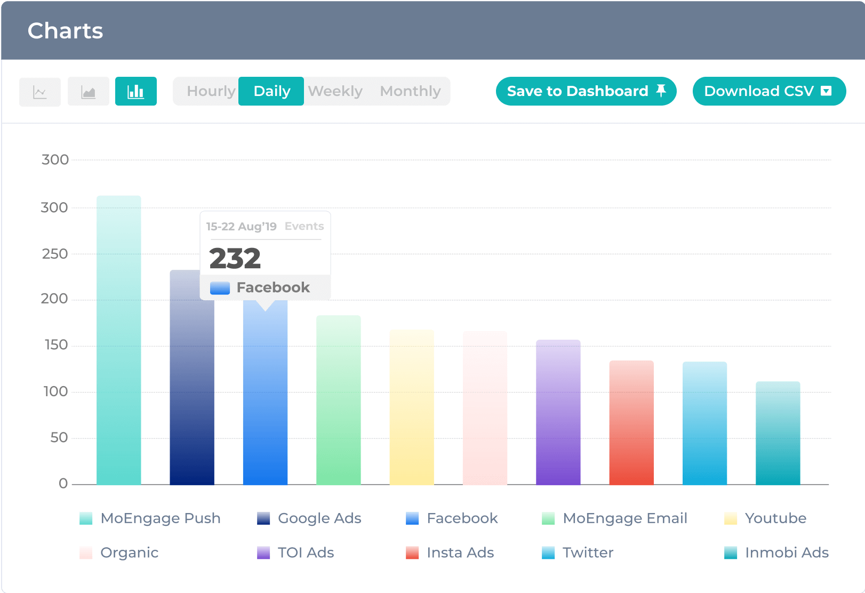
Task: Click the 15-22 Aug'19 tooltip date
Action: (x=242, y=227)
